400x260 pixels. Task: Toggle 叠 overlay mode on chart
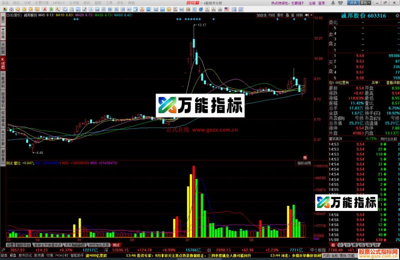pyautogui.click(x=287, y=15)
